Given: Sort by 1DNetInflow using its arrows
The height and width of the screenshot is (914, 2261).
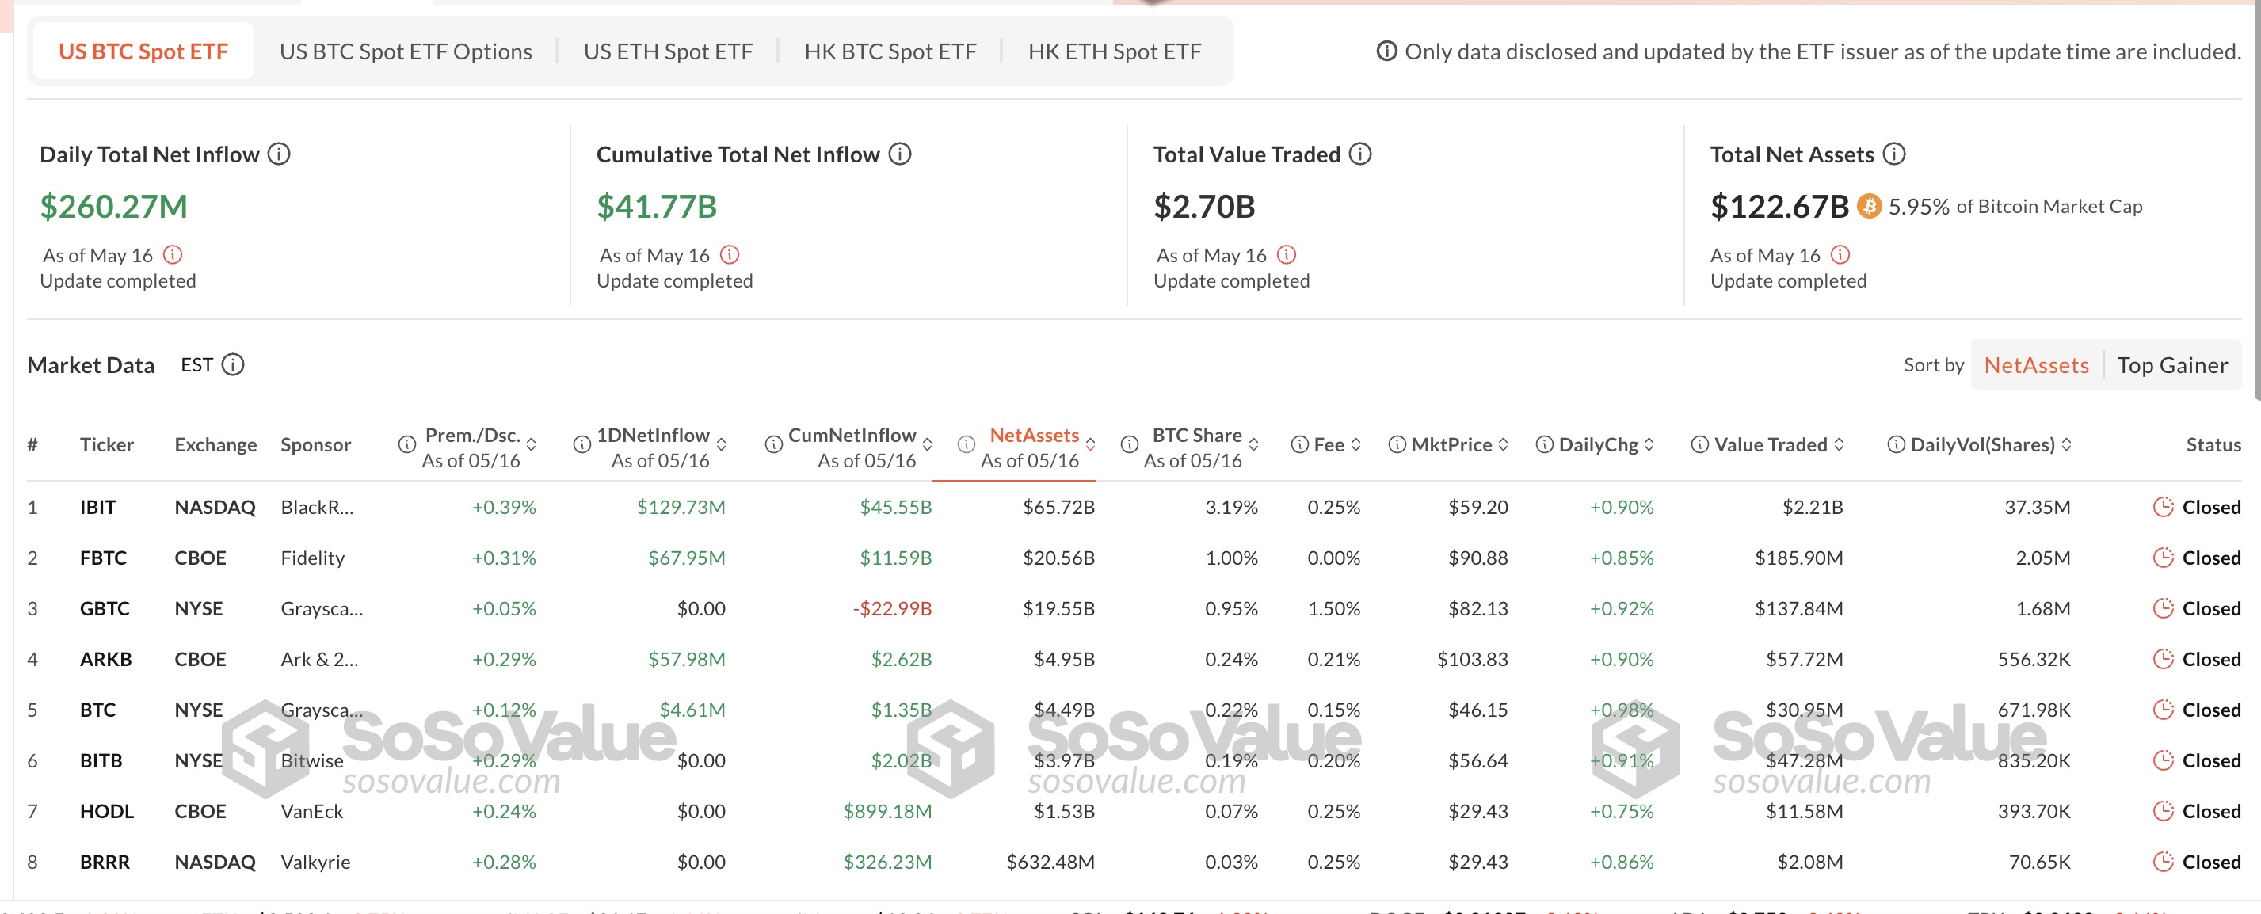Looking at the screenshot, I should point(722,444).
